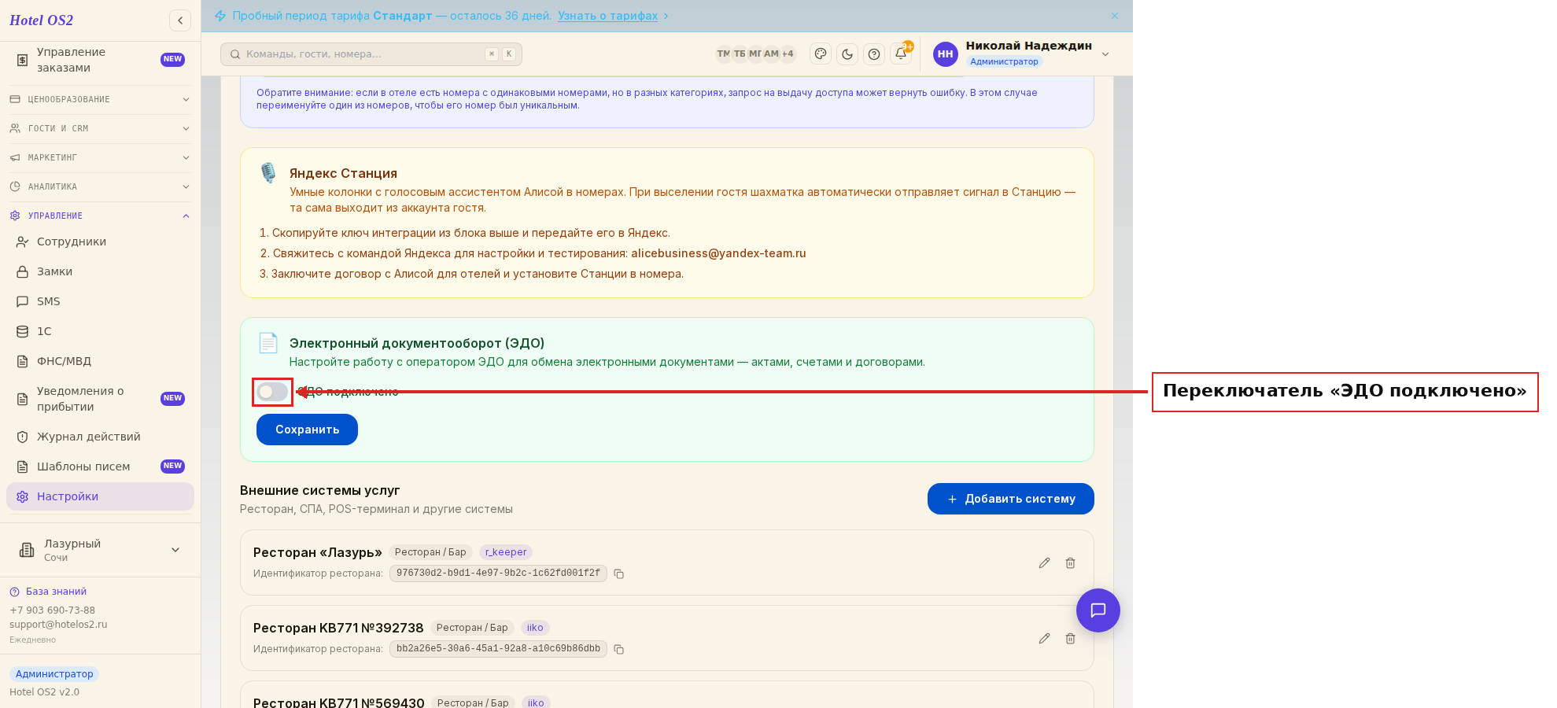Click the iiko tag on Ресторан KB771 №392738

[x=535, y=628]
